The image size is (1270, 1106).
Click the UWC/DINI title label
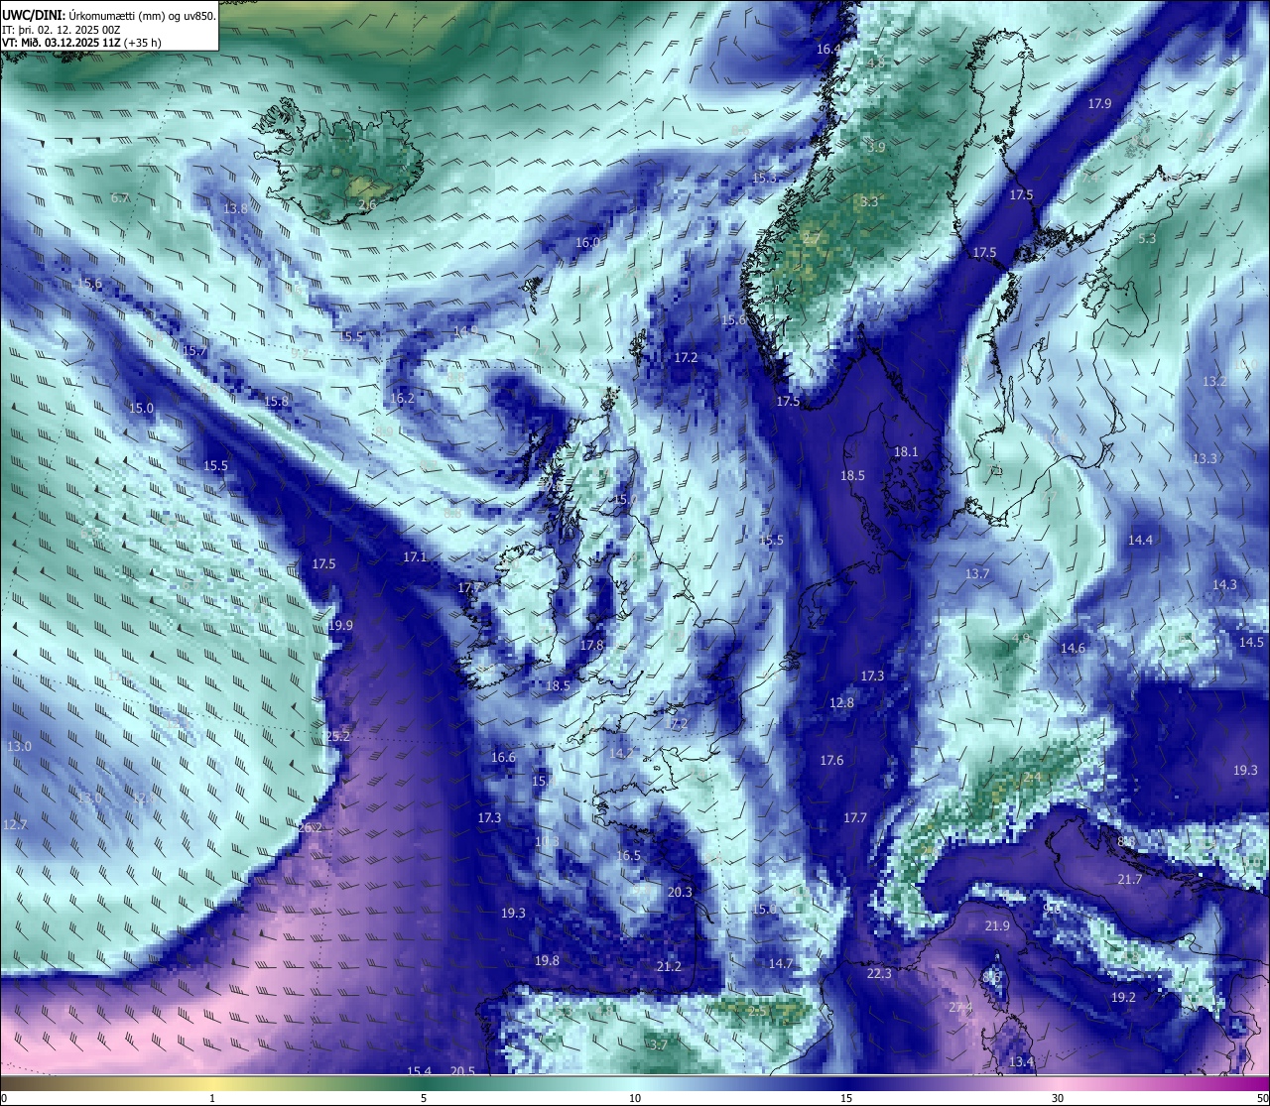34,16
